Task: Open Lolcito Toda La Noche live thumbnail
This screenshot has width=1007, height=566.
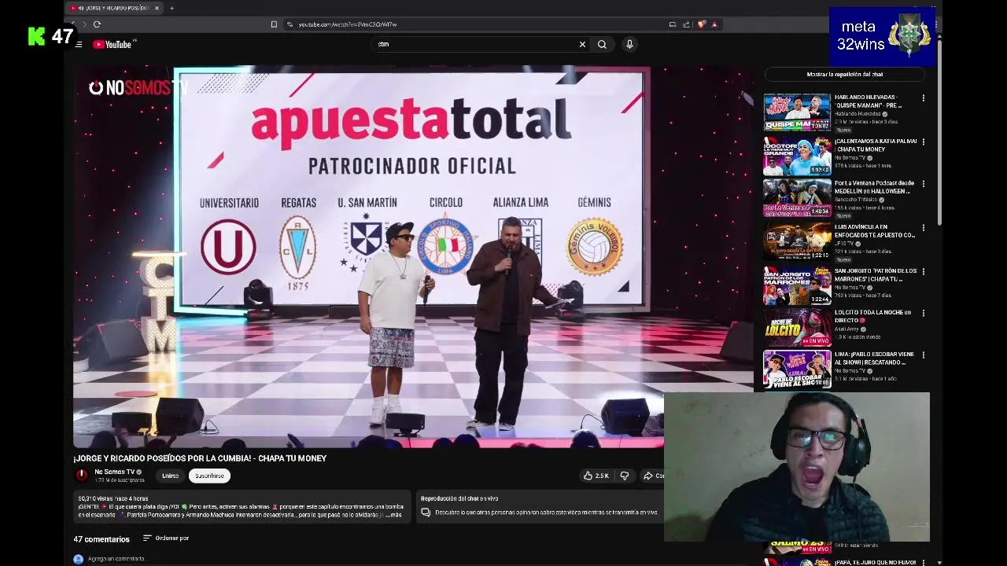Action: click(797, 328)
